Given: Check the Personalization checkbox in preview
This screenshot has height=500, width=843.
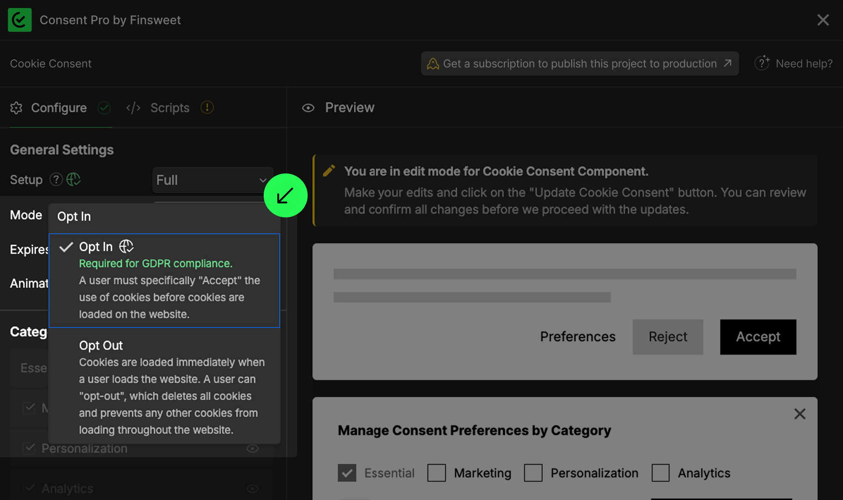Looking at the screenshot, I should pyautogui.click(x=533, y=473).
